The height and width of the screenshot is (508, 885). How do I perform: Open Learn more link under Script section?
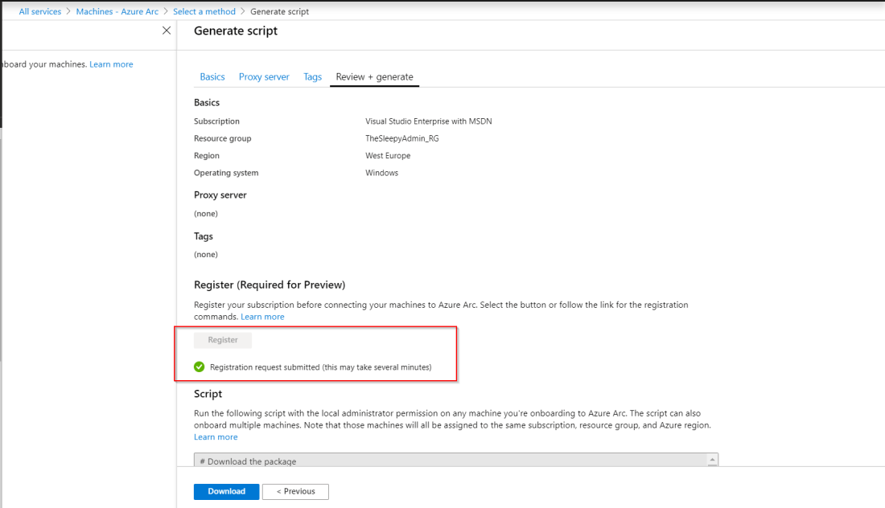point(216,437)
